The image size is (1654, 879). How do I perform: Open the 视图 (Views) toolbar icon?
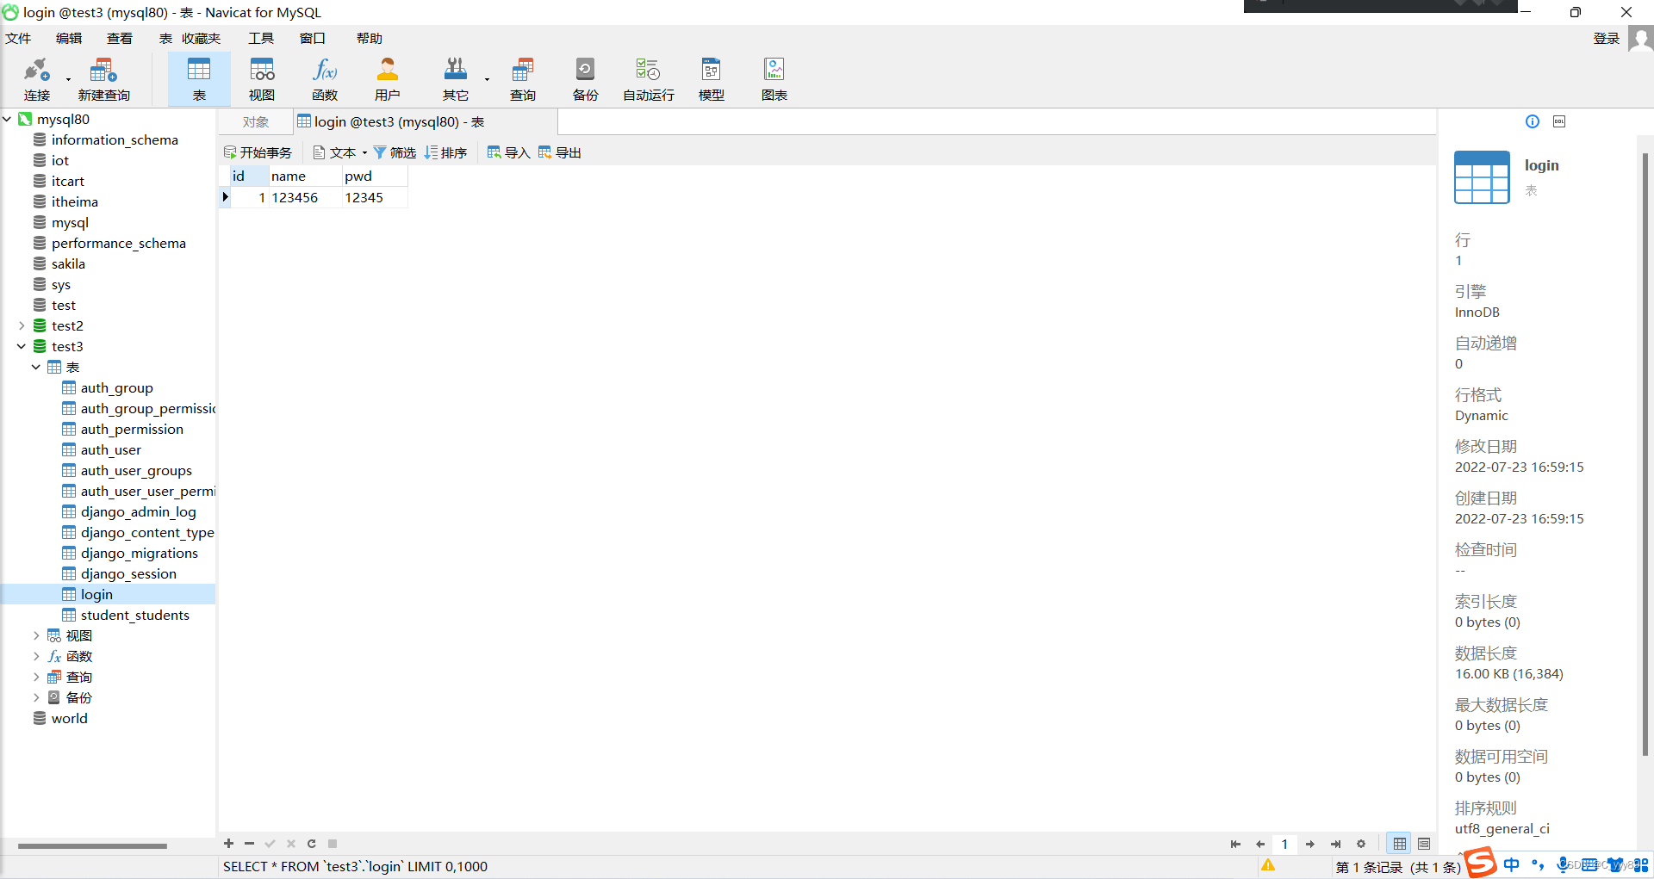(x=262, y=77)
